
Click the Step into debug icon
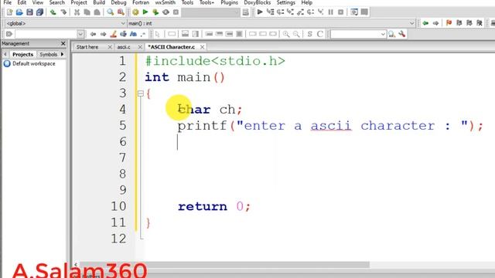coord(291,12)
